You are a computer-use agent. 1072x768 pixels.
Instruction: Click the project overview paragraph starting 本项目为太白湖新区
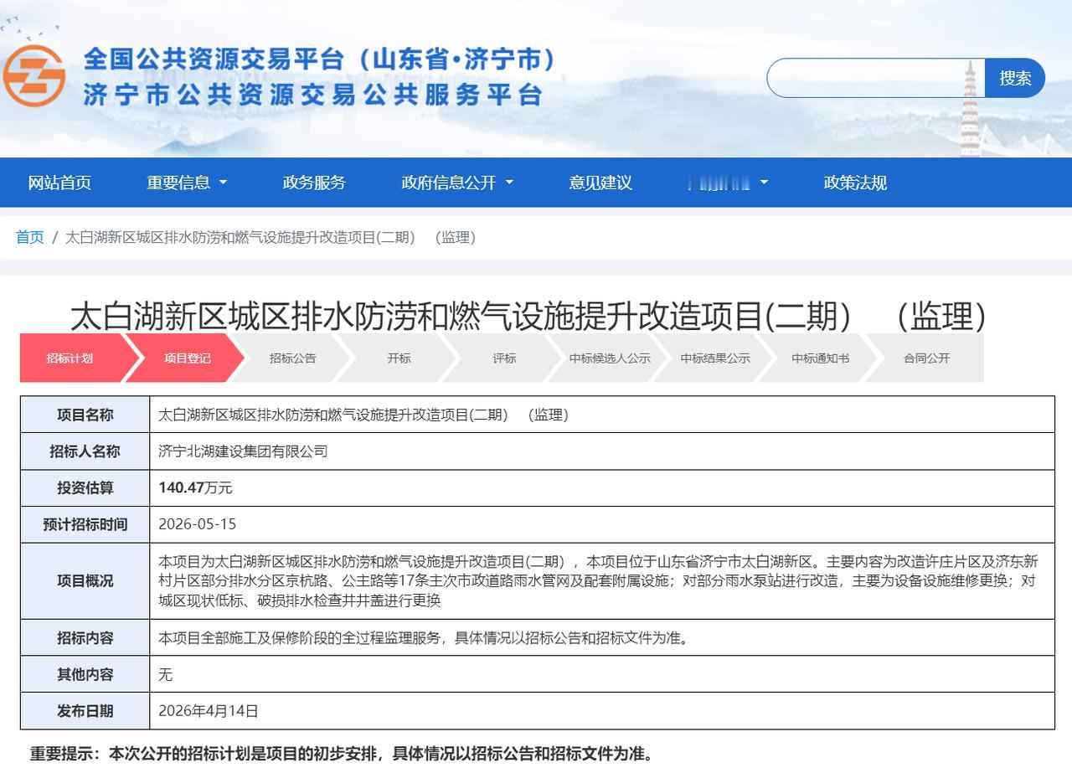(598, 580)
